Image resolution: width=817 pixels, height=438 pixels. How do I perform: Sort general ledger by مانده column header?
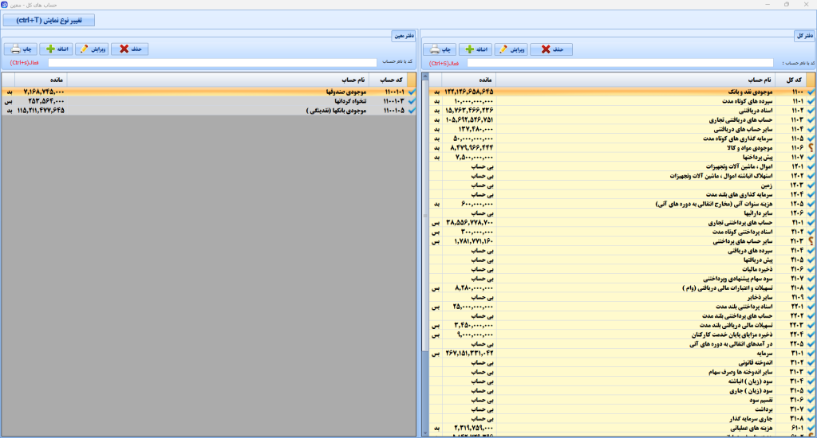[x=469, y=80]
